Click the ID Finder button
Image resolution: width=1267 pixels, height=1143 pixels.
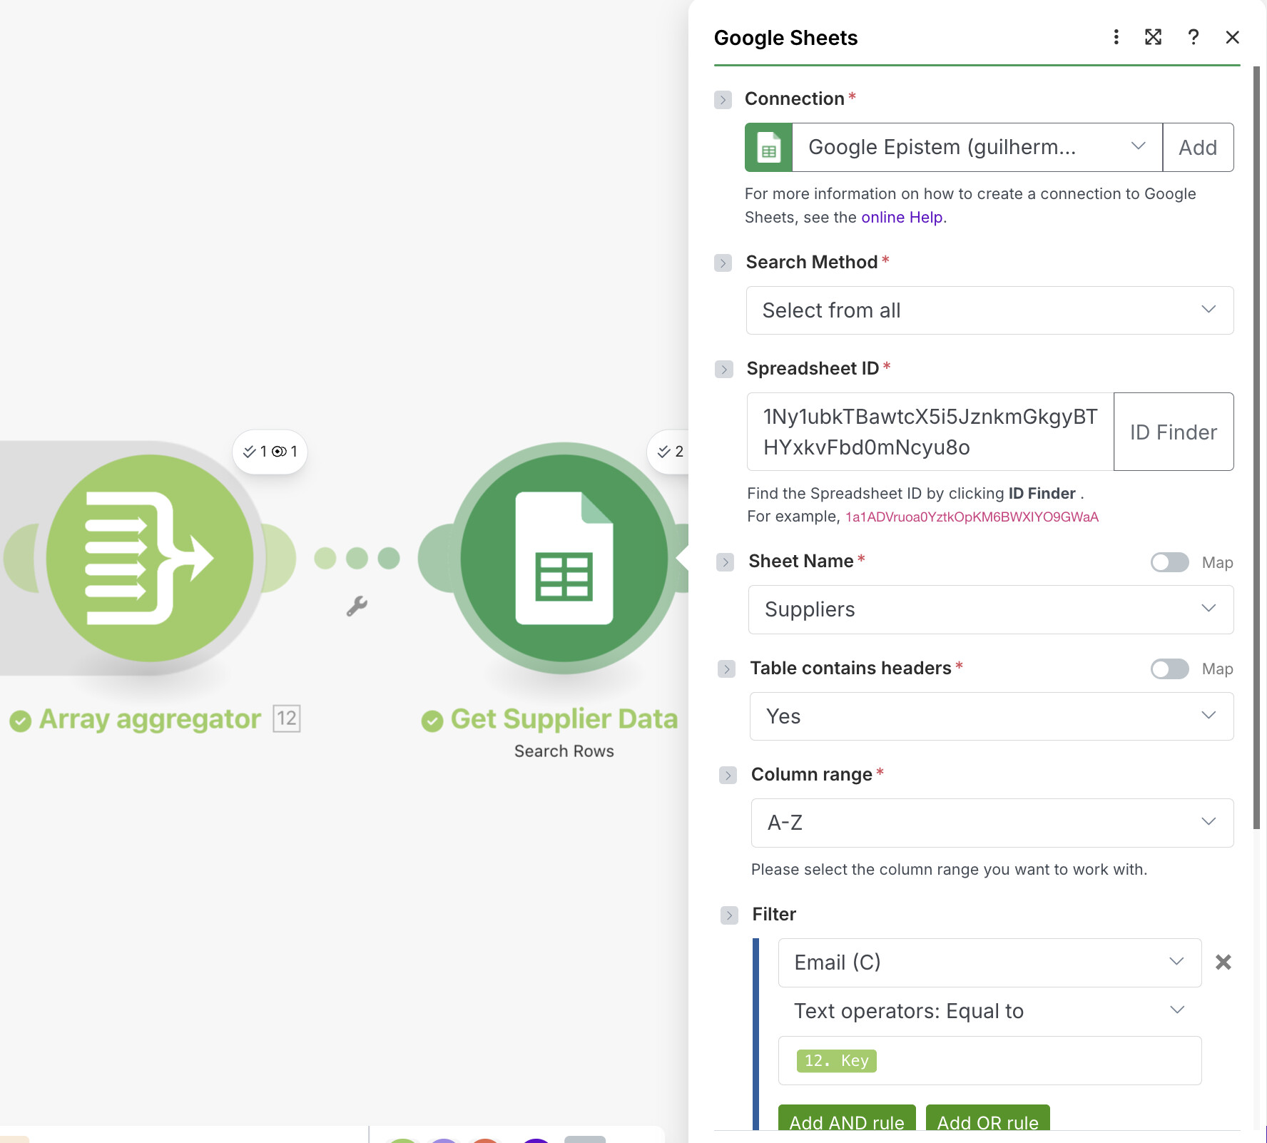tap(1174, 432)
